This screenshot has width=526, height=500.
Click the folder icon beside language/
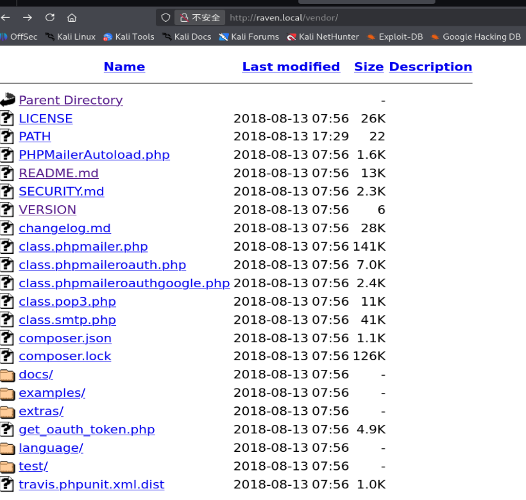8,449
